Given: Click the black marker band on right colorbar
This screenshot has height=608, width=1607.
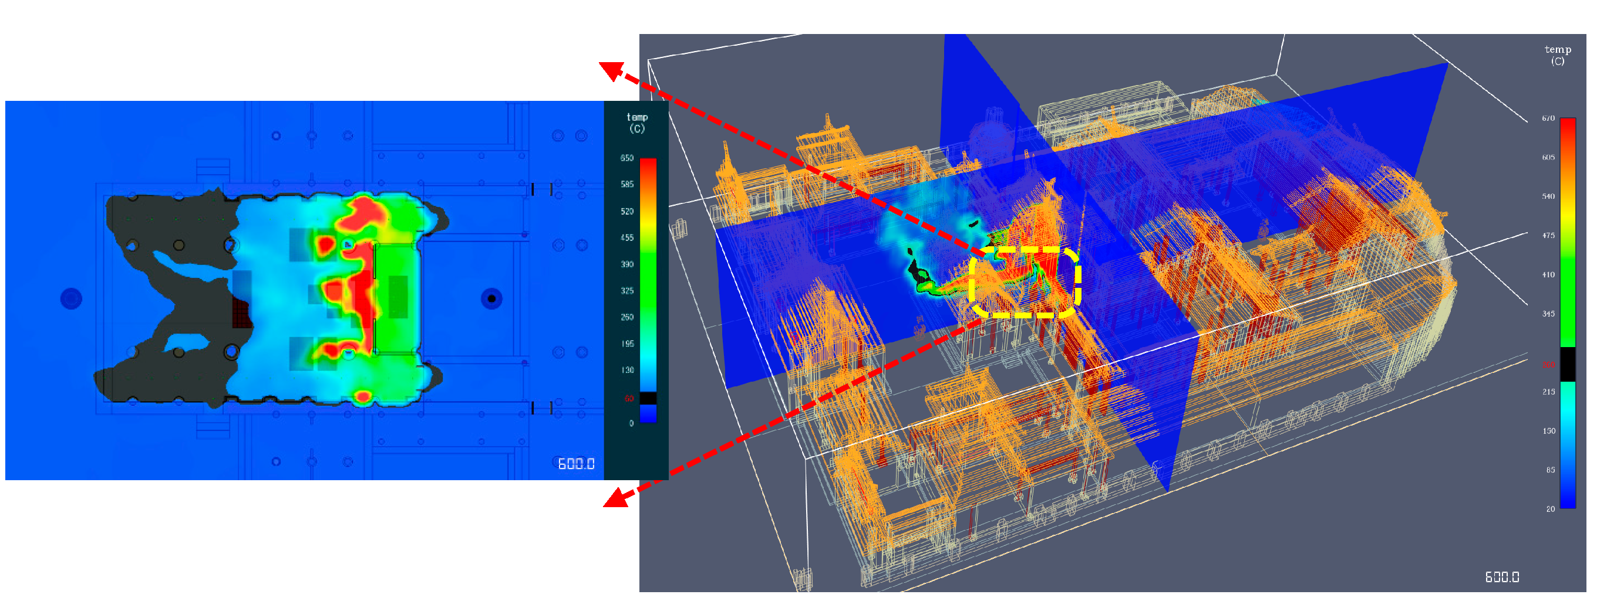Looking at the screenshot, I should [x=1567, y=365].
